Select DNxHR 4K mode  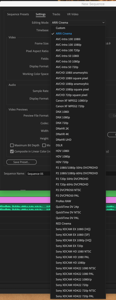(x=78, y=134)
